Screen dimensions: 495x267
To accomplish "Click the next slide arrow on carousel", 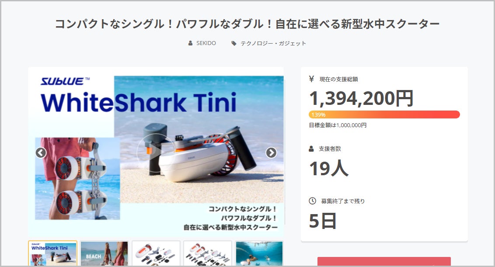I will tap(271, 153).
